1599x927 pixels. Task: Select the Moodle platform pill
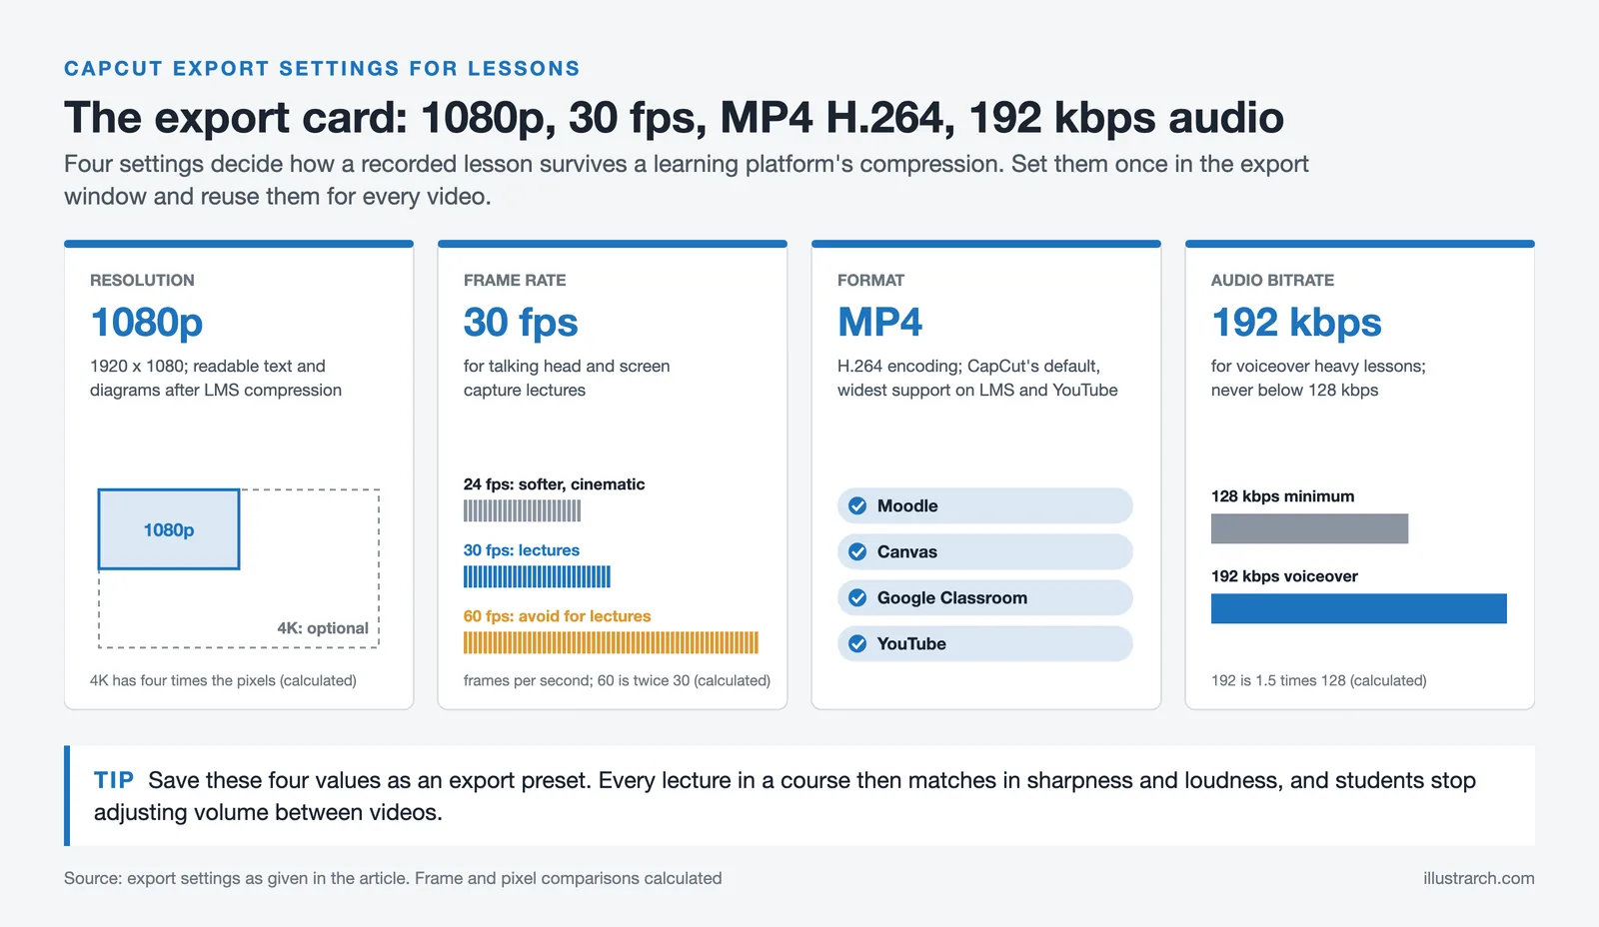pos(985,505)
